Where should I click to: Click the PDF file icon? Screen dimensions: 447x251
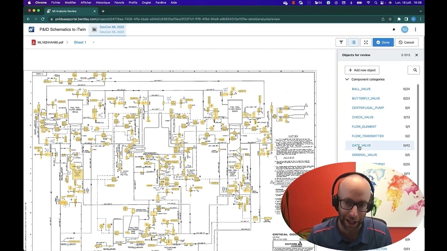[x=34, y=42]
